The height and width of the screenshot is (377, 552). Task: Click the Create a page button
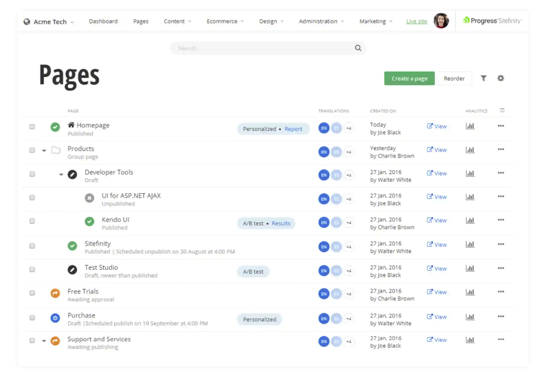[x=409, y=78]
